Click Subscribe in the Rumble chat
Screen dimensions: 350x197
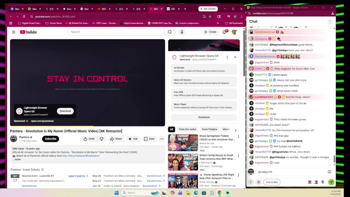(272, 182)
